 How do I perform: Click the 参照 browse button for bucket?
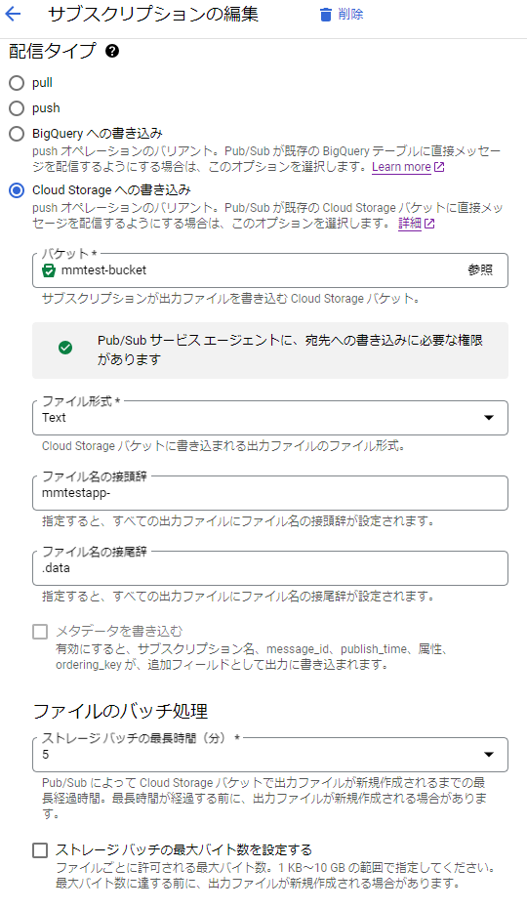480,270
